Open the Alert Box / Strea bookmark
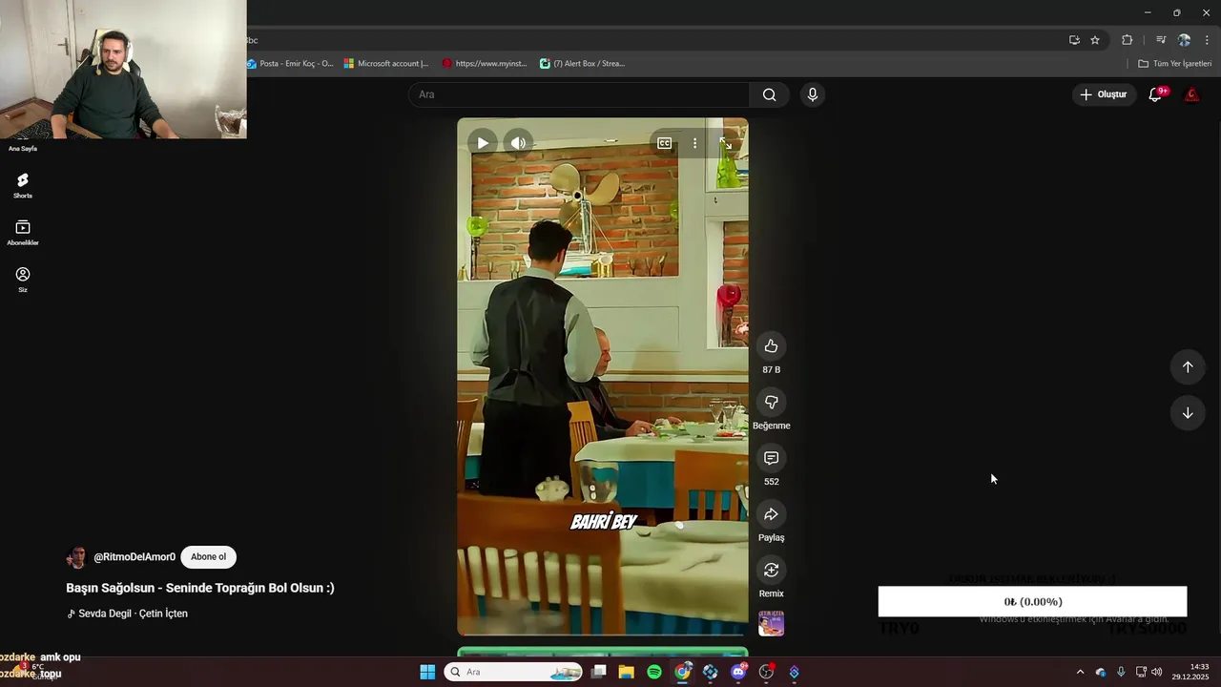The height and width of the screenshot is (687, 1221). click(583, 64)
